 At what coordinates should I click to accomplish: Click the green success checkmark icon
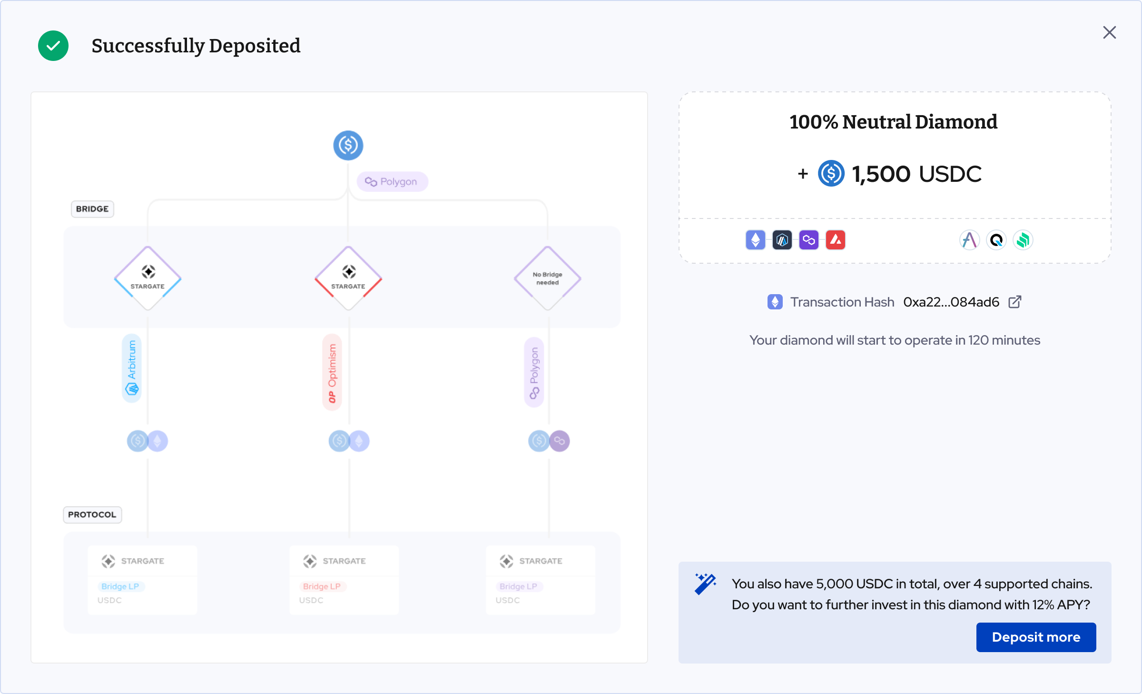pos(53,46)
